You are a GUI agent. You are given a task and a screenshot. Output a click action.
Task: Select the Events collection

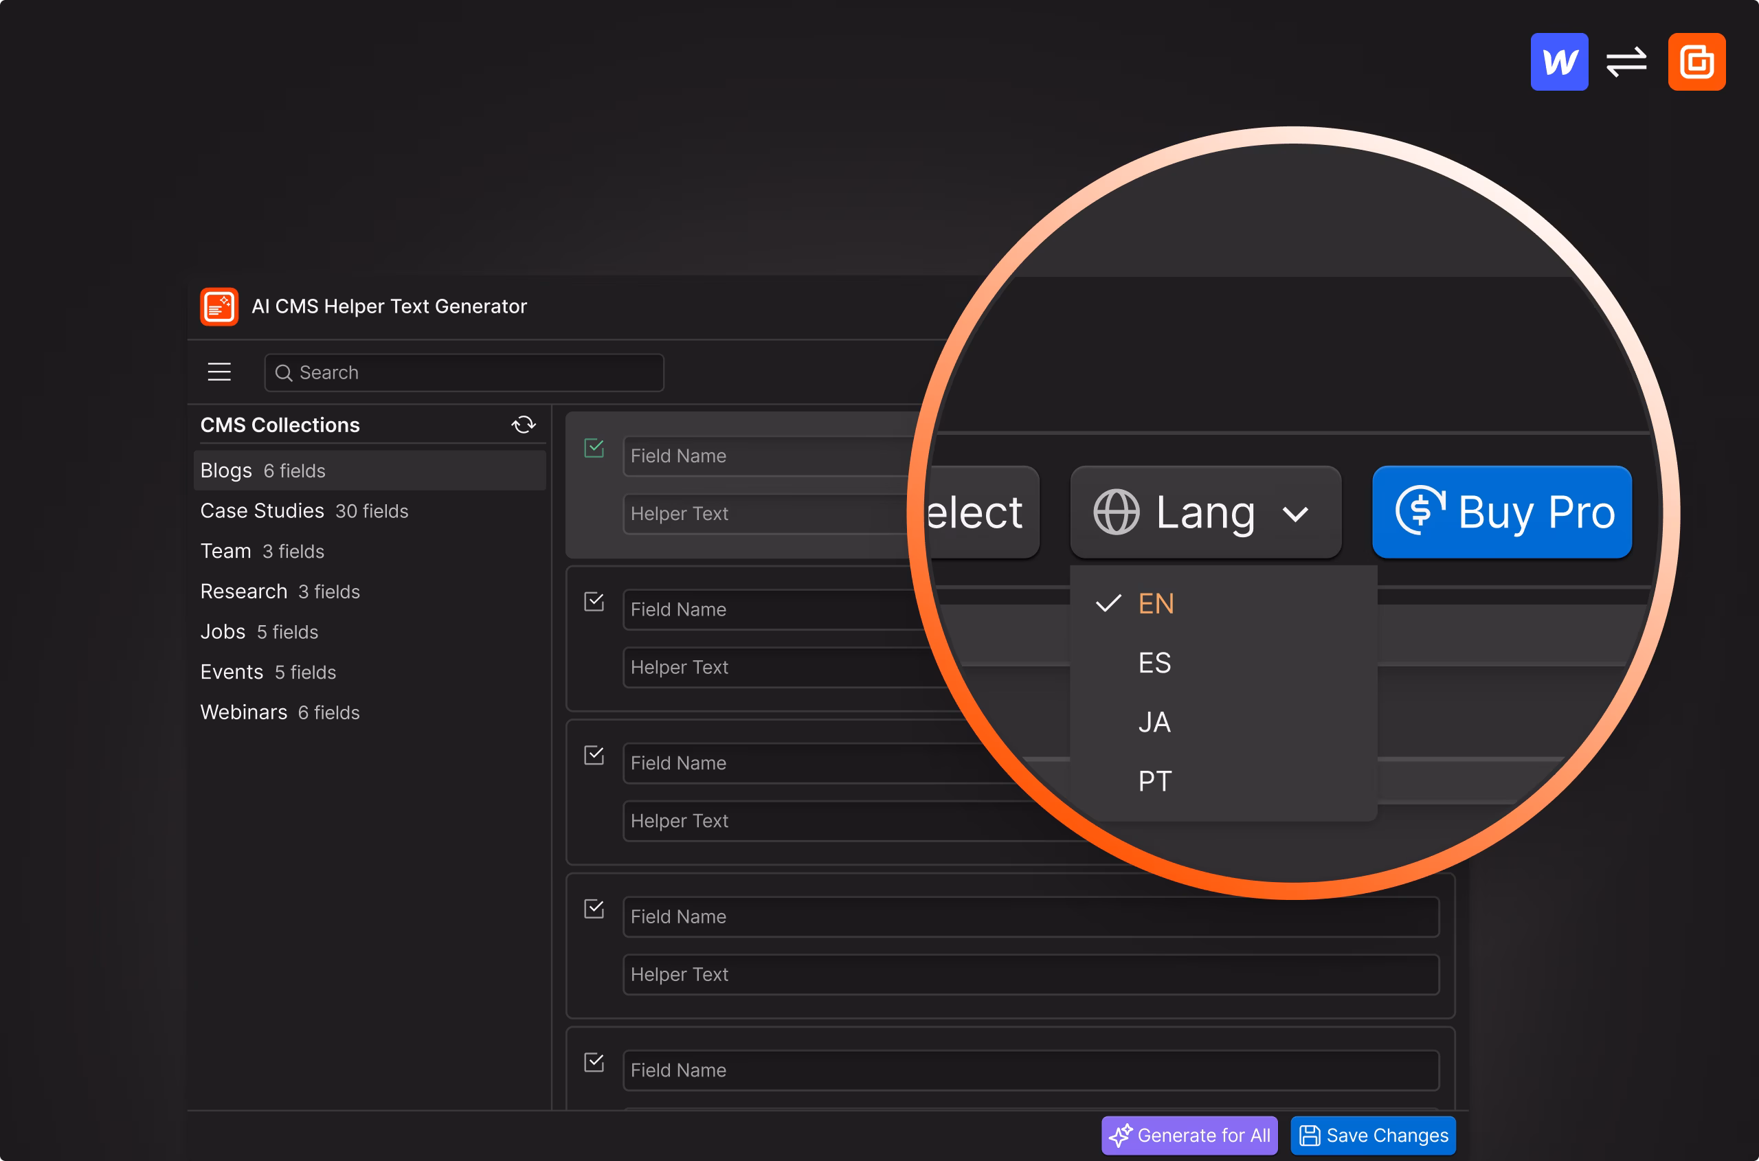370,673
